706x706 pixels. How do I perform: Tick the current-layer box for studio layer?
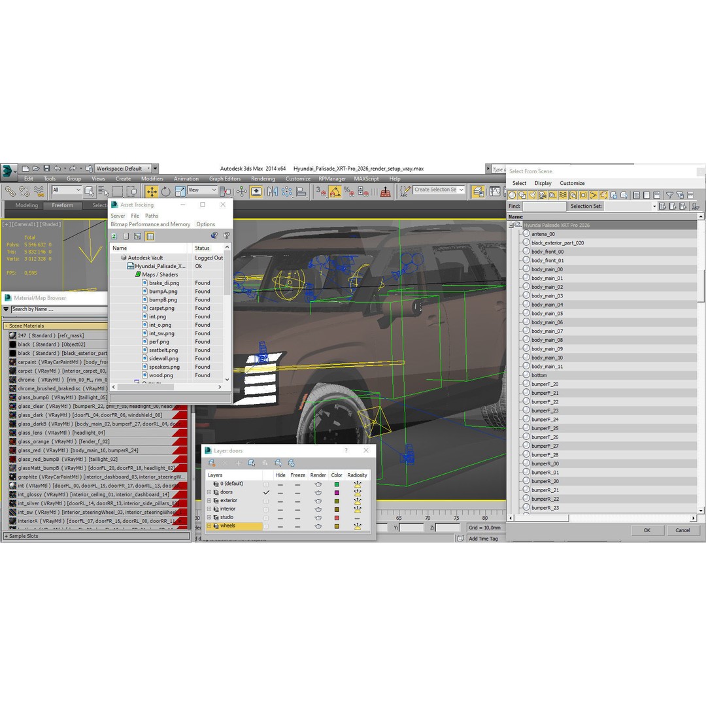coord(266,517)
